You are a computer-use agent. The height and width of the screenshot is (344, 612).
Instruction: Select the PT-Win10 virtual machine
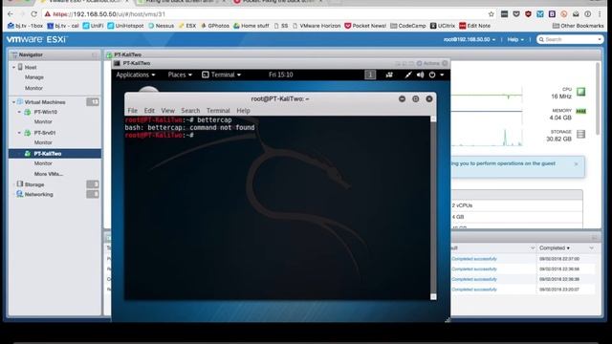45,112
